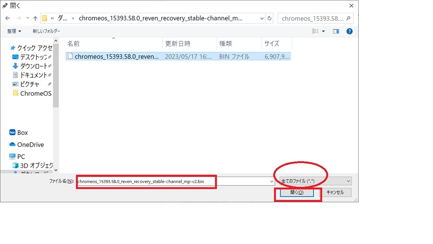Image resolution: width=433 pixels, height=244 pixels.
Task: Click the OneDrive cloud icon
Action: 12,144
